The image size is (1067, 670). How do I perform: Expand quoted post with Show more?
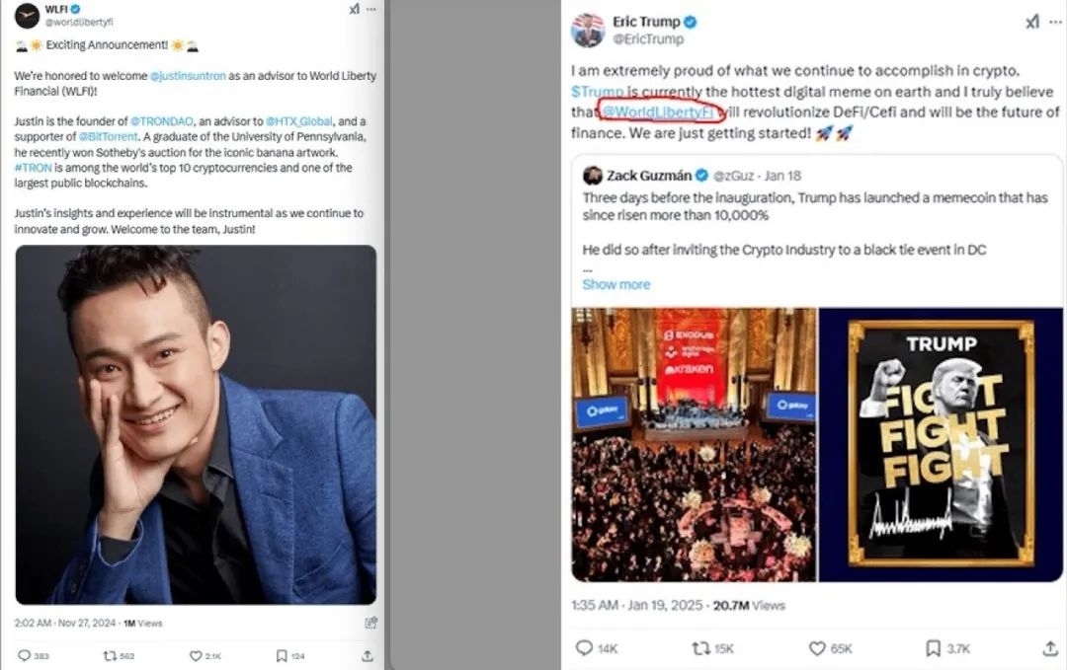616,284
